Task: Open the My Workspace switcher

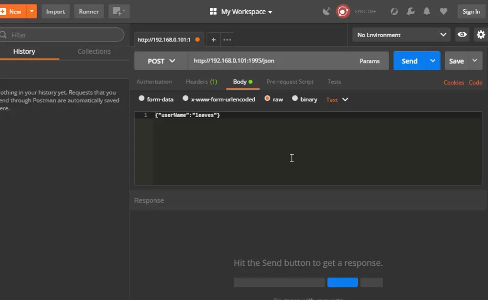Action: [x=241, y=12]
